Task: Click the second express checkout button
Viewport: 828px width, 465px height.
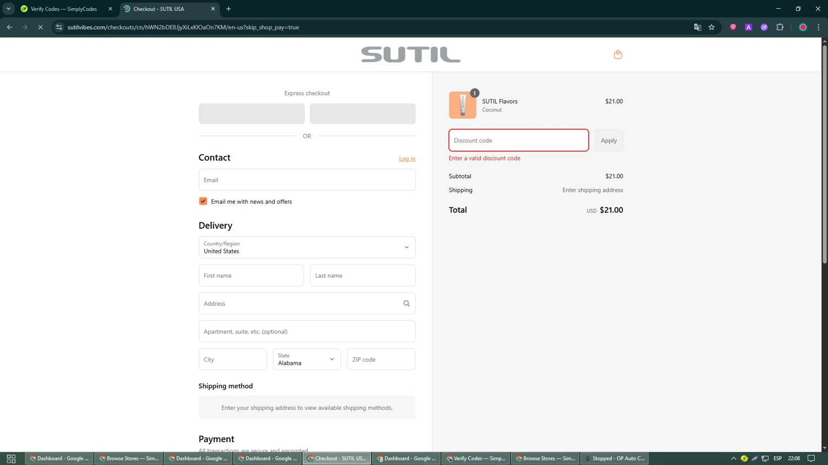Action: tap(363, 113)
